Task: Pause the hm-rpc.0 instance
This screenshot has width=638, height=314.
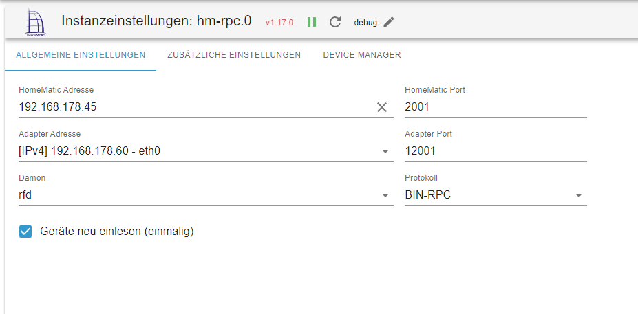Action: click(312, 22)
